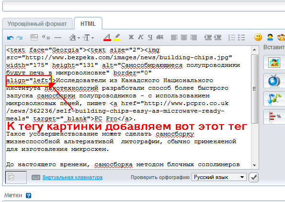This screenshot has height=202, width=285.
Task: Open the Русский язык language dropdown
Action: pyautogui.click(x=219, y=177)
